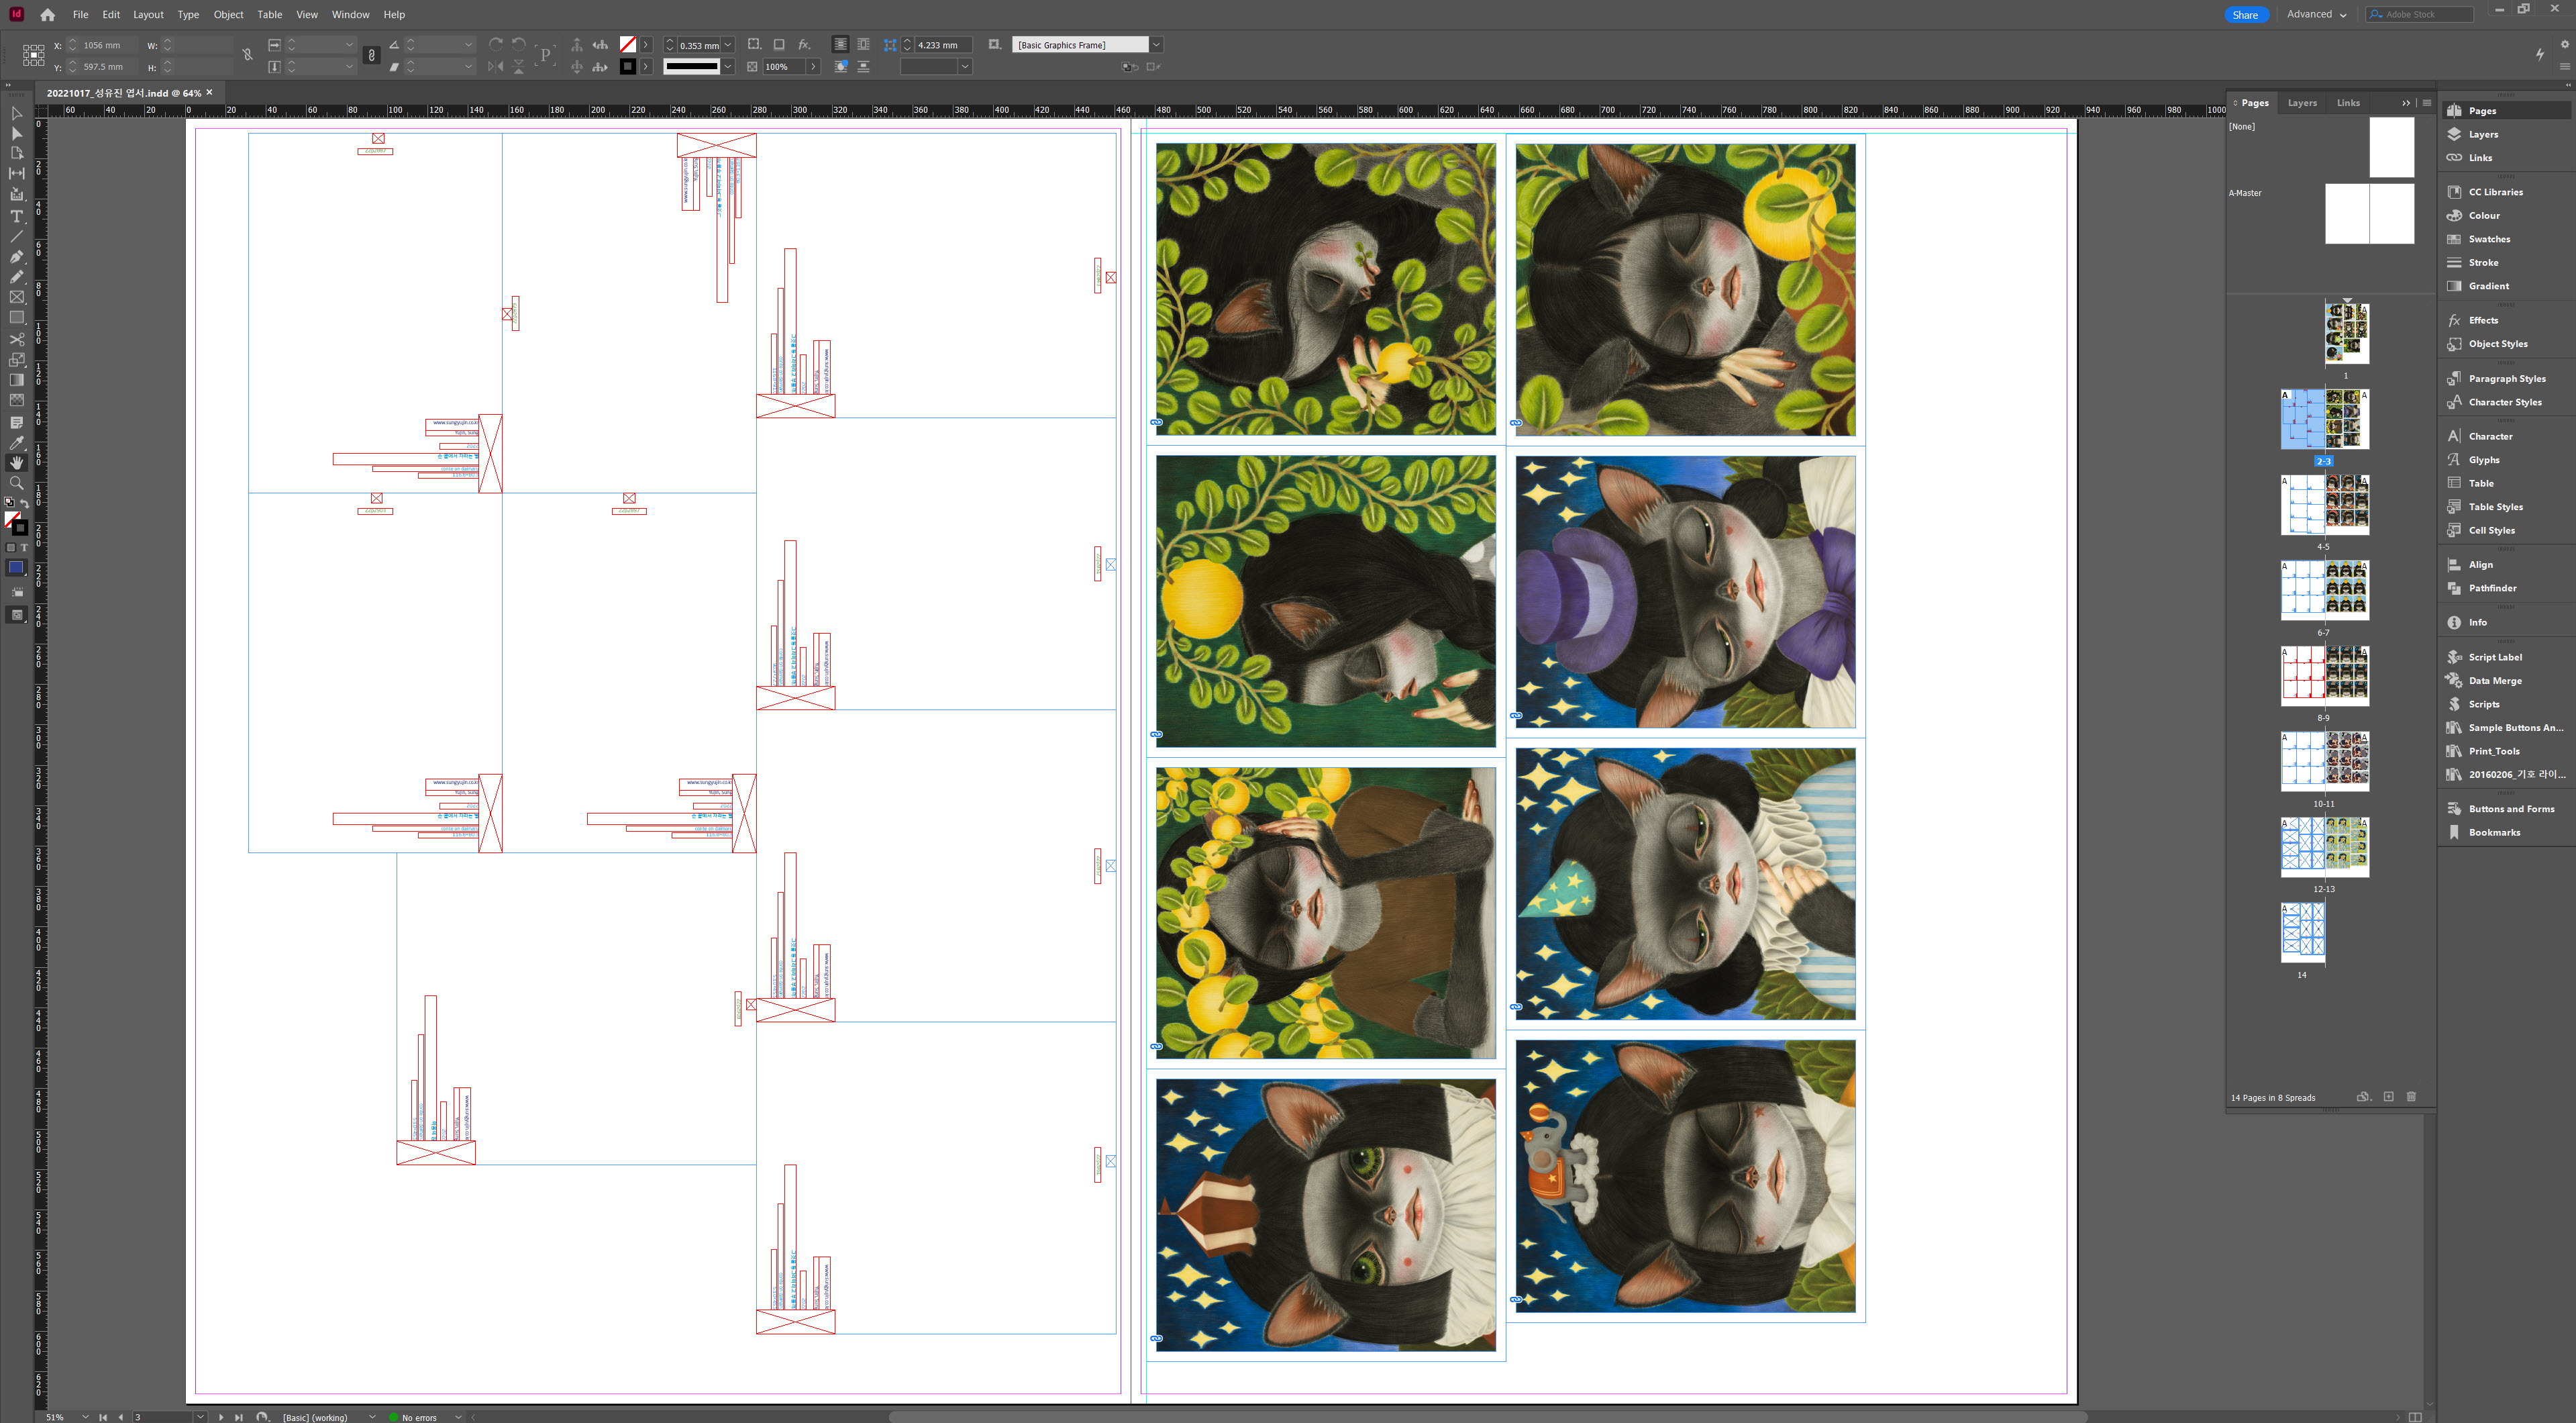Click the blue Share button
Viewport: 2576px width, 1423px height.
click(2245, 14)
